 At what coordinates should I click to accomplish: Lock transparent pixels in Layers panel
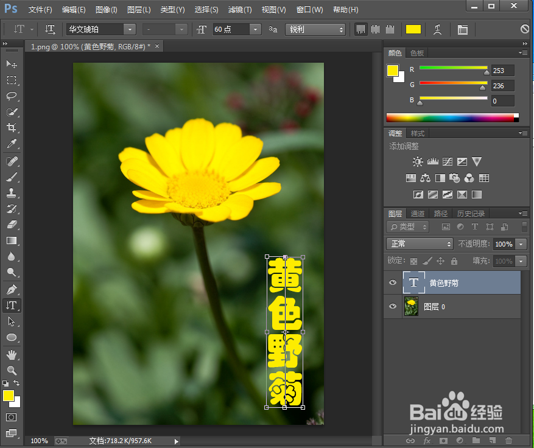coord(413,261)
